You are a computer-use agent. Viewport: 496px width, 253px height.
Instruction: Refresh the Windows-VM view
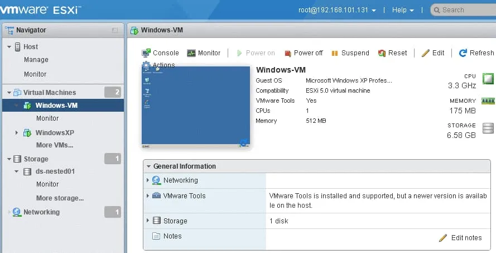(476, 53)
